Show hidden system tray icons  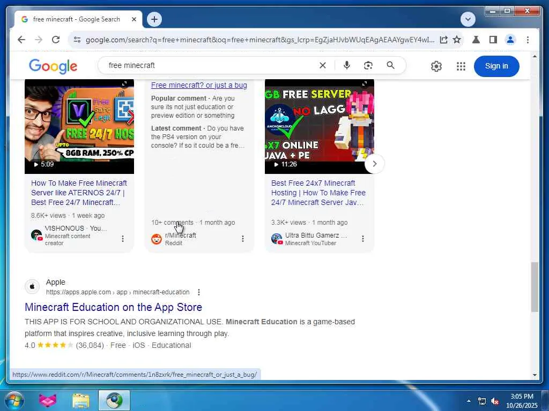tap(469, 401)
